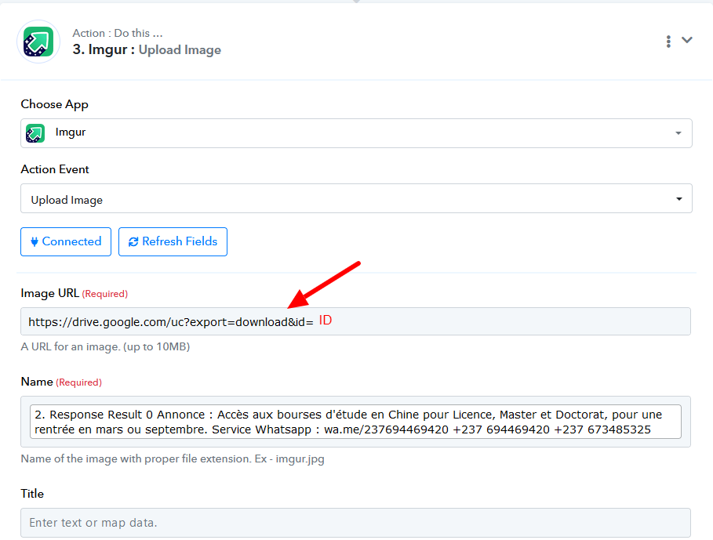Click the 'Image URL (Required)' label
This screenshot has height=540, width=713.
click(x=74, y=293)
